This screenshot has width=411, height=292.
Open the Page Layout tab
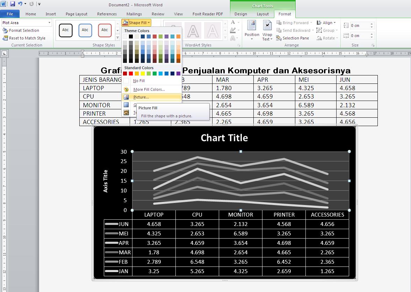point(77,14)
